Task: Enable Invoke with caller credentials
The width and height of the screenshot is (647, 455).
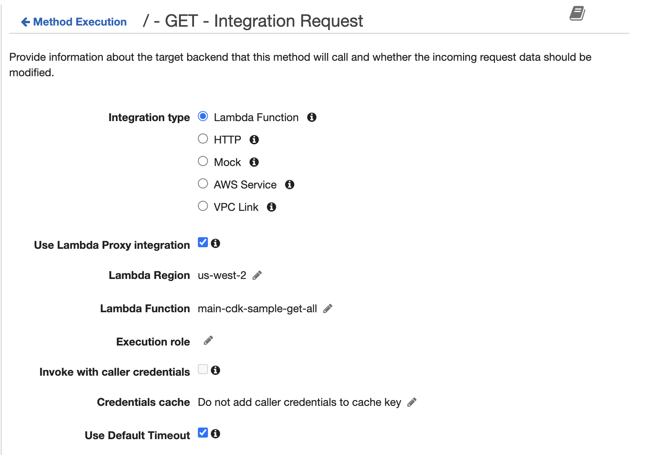Action: click(203, 369)
